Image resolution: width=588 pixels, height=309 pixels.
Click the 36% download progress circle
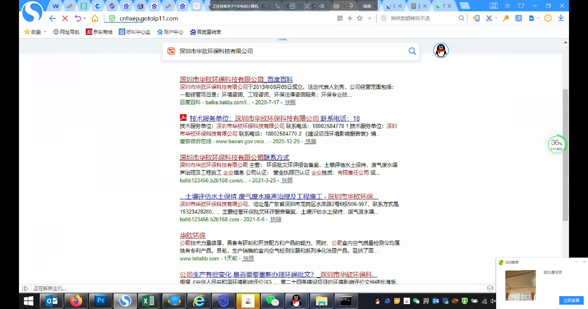557,144
